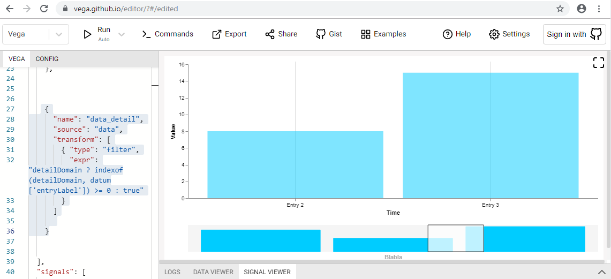Open the Gist loader
This screenshot has width=611, height=279.
(x=329, y=34)
